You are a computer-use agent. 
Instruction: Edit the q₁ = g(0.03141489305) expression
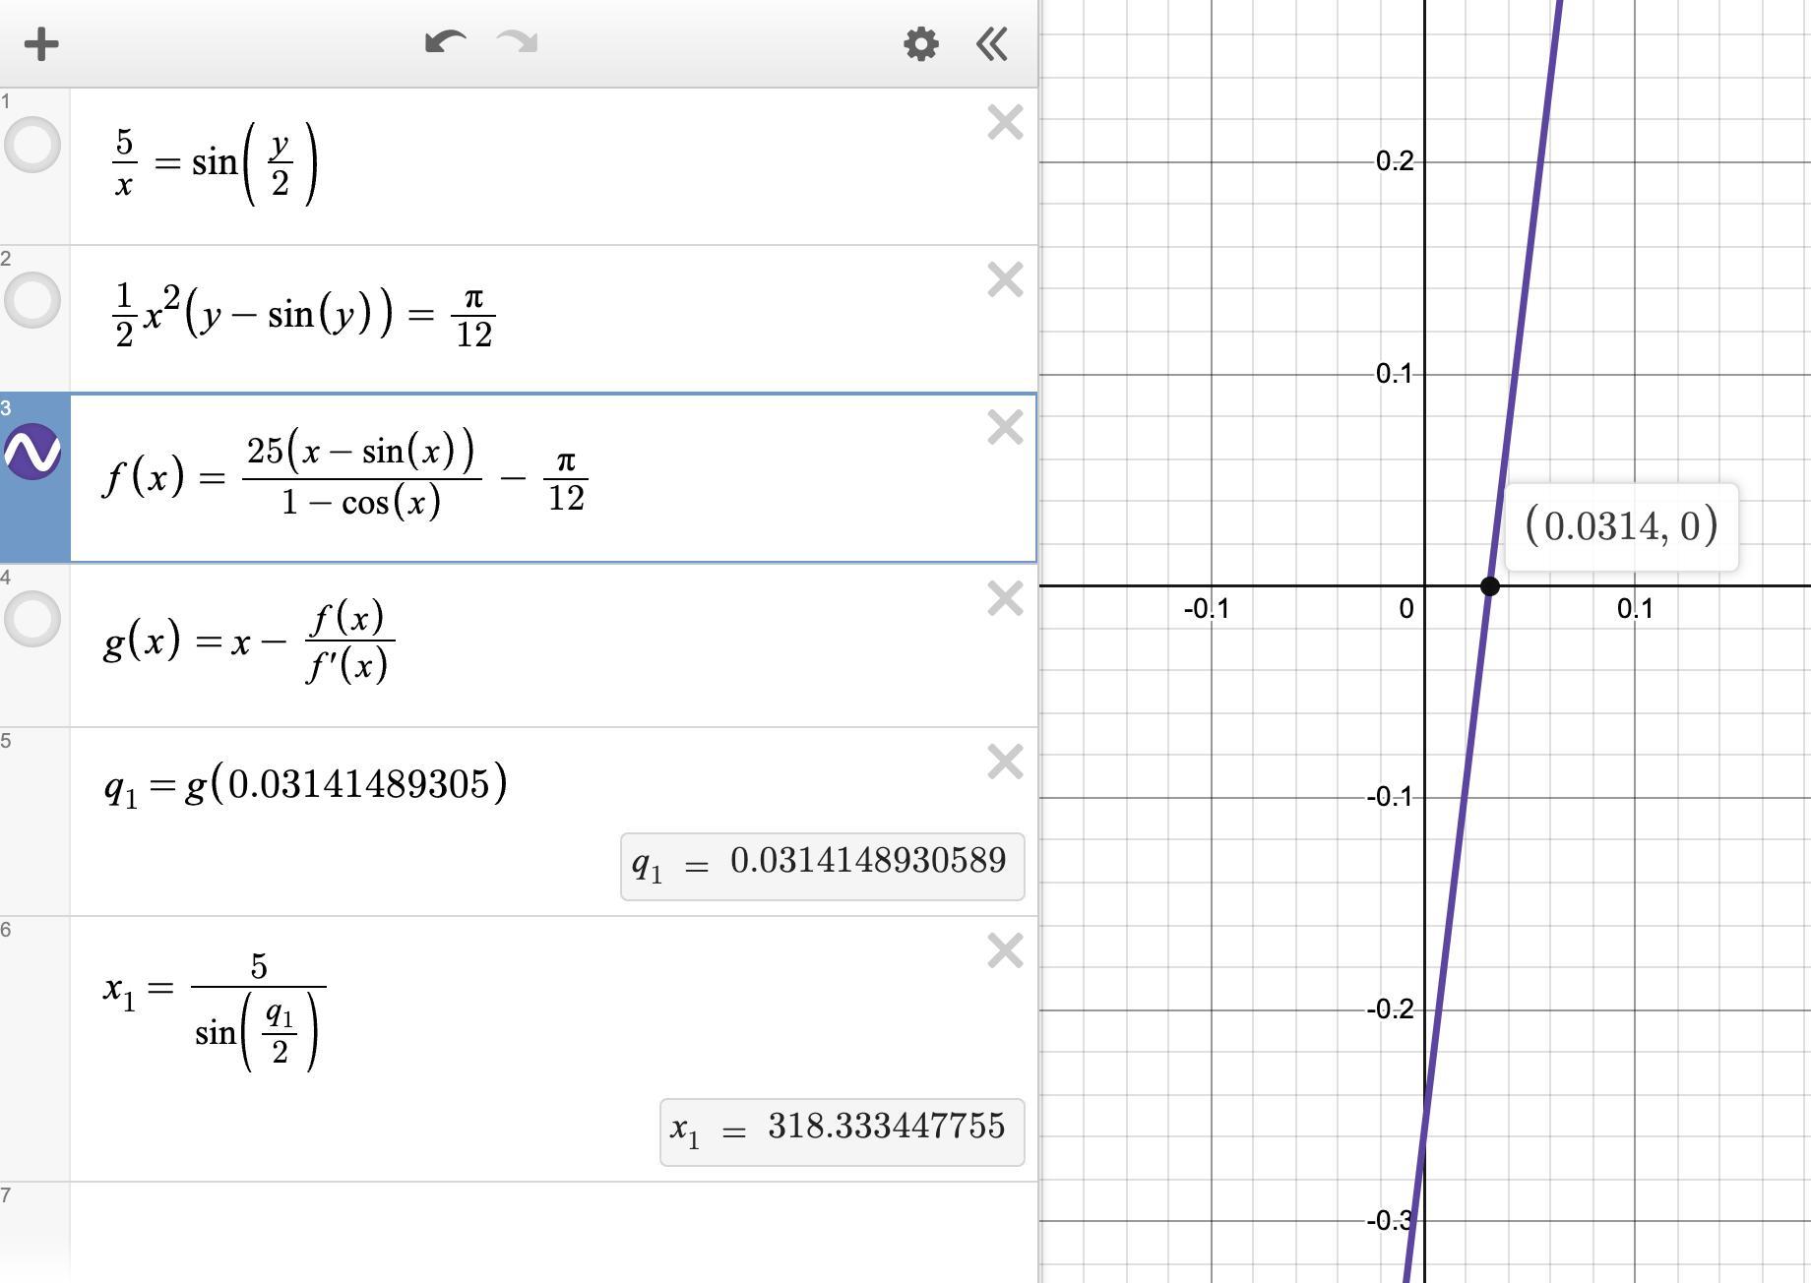(x=305, y=785)
